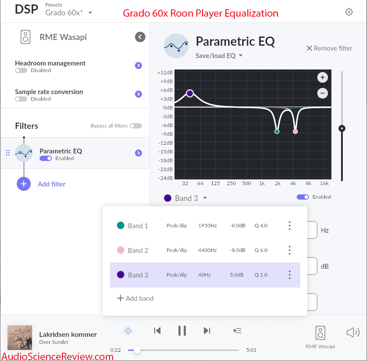
Task: Click the playback seek slider knob
Action: (137, 350)
